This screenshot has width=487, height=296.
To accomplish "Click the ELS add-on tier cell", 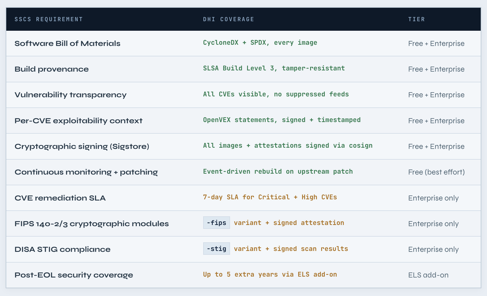I will click(x=428, y=275).
